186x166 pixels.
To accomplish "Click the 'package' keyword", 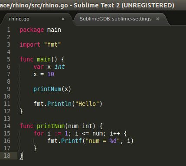I will [32, 30].
